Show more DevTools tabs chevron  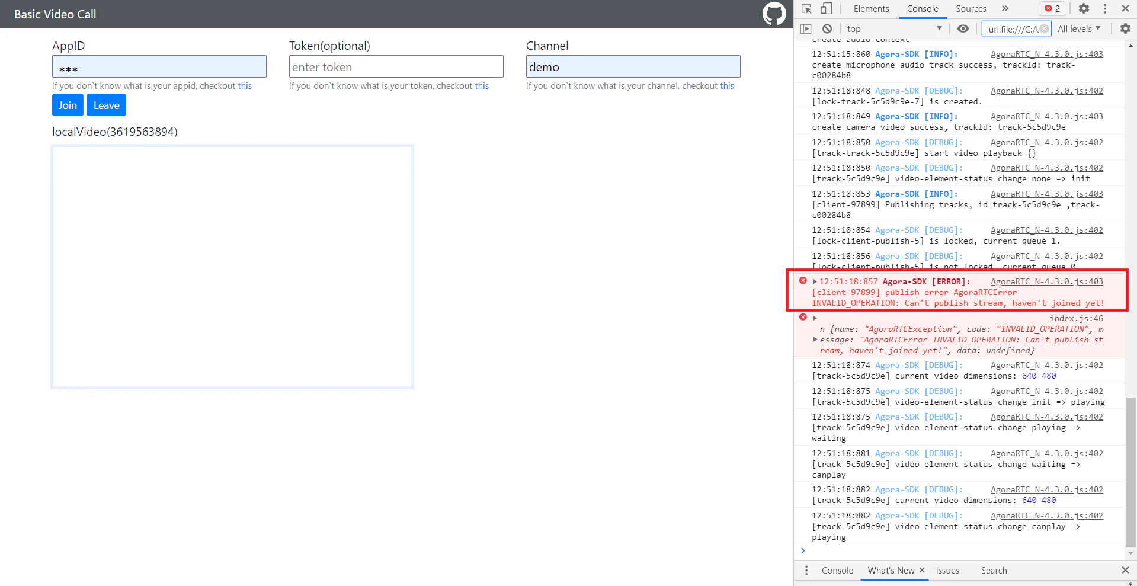[x=1005, y=9]
